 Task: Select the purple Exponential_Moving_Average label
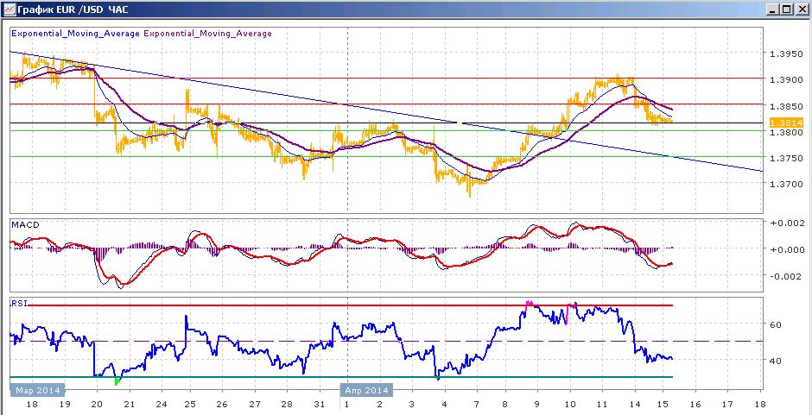point(207,34)
